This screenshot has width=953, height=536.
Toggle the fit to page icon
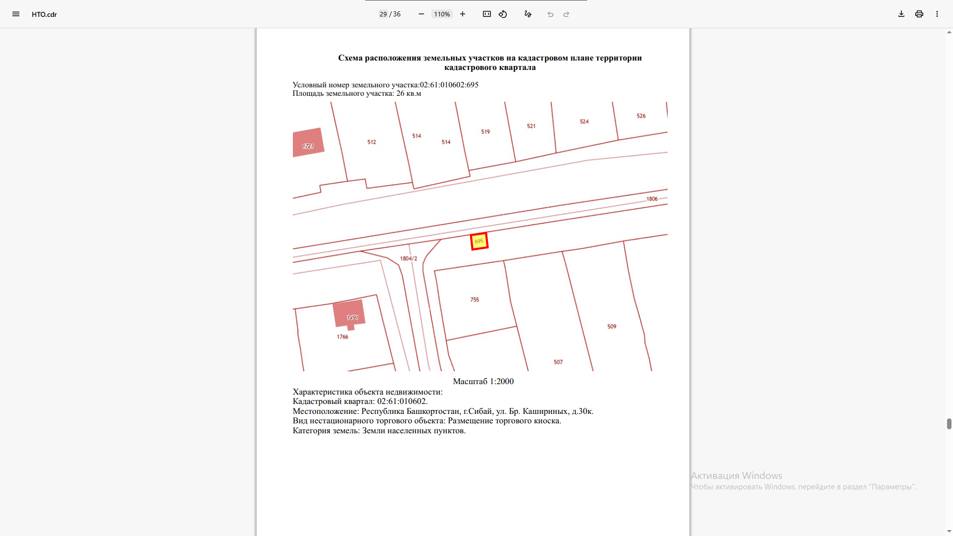487,14
